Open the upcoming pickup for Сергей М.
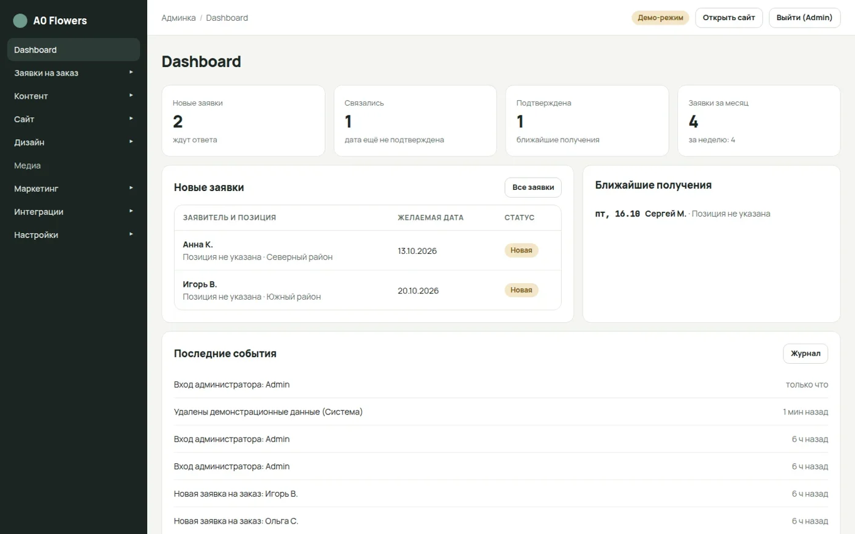The height and width of the screenshot is (534, 855). 683,214
